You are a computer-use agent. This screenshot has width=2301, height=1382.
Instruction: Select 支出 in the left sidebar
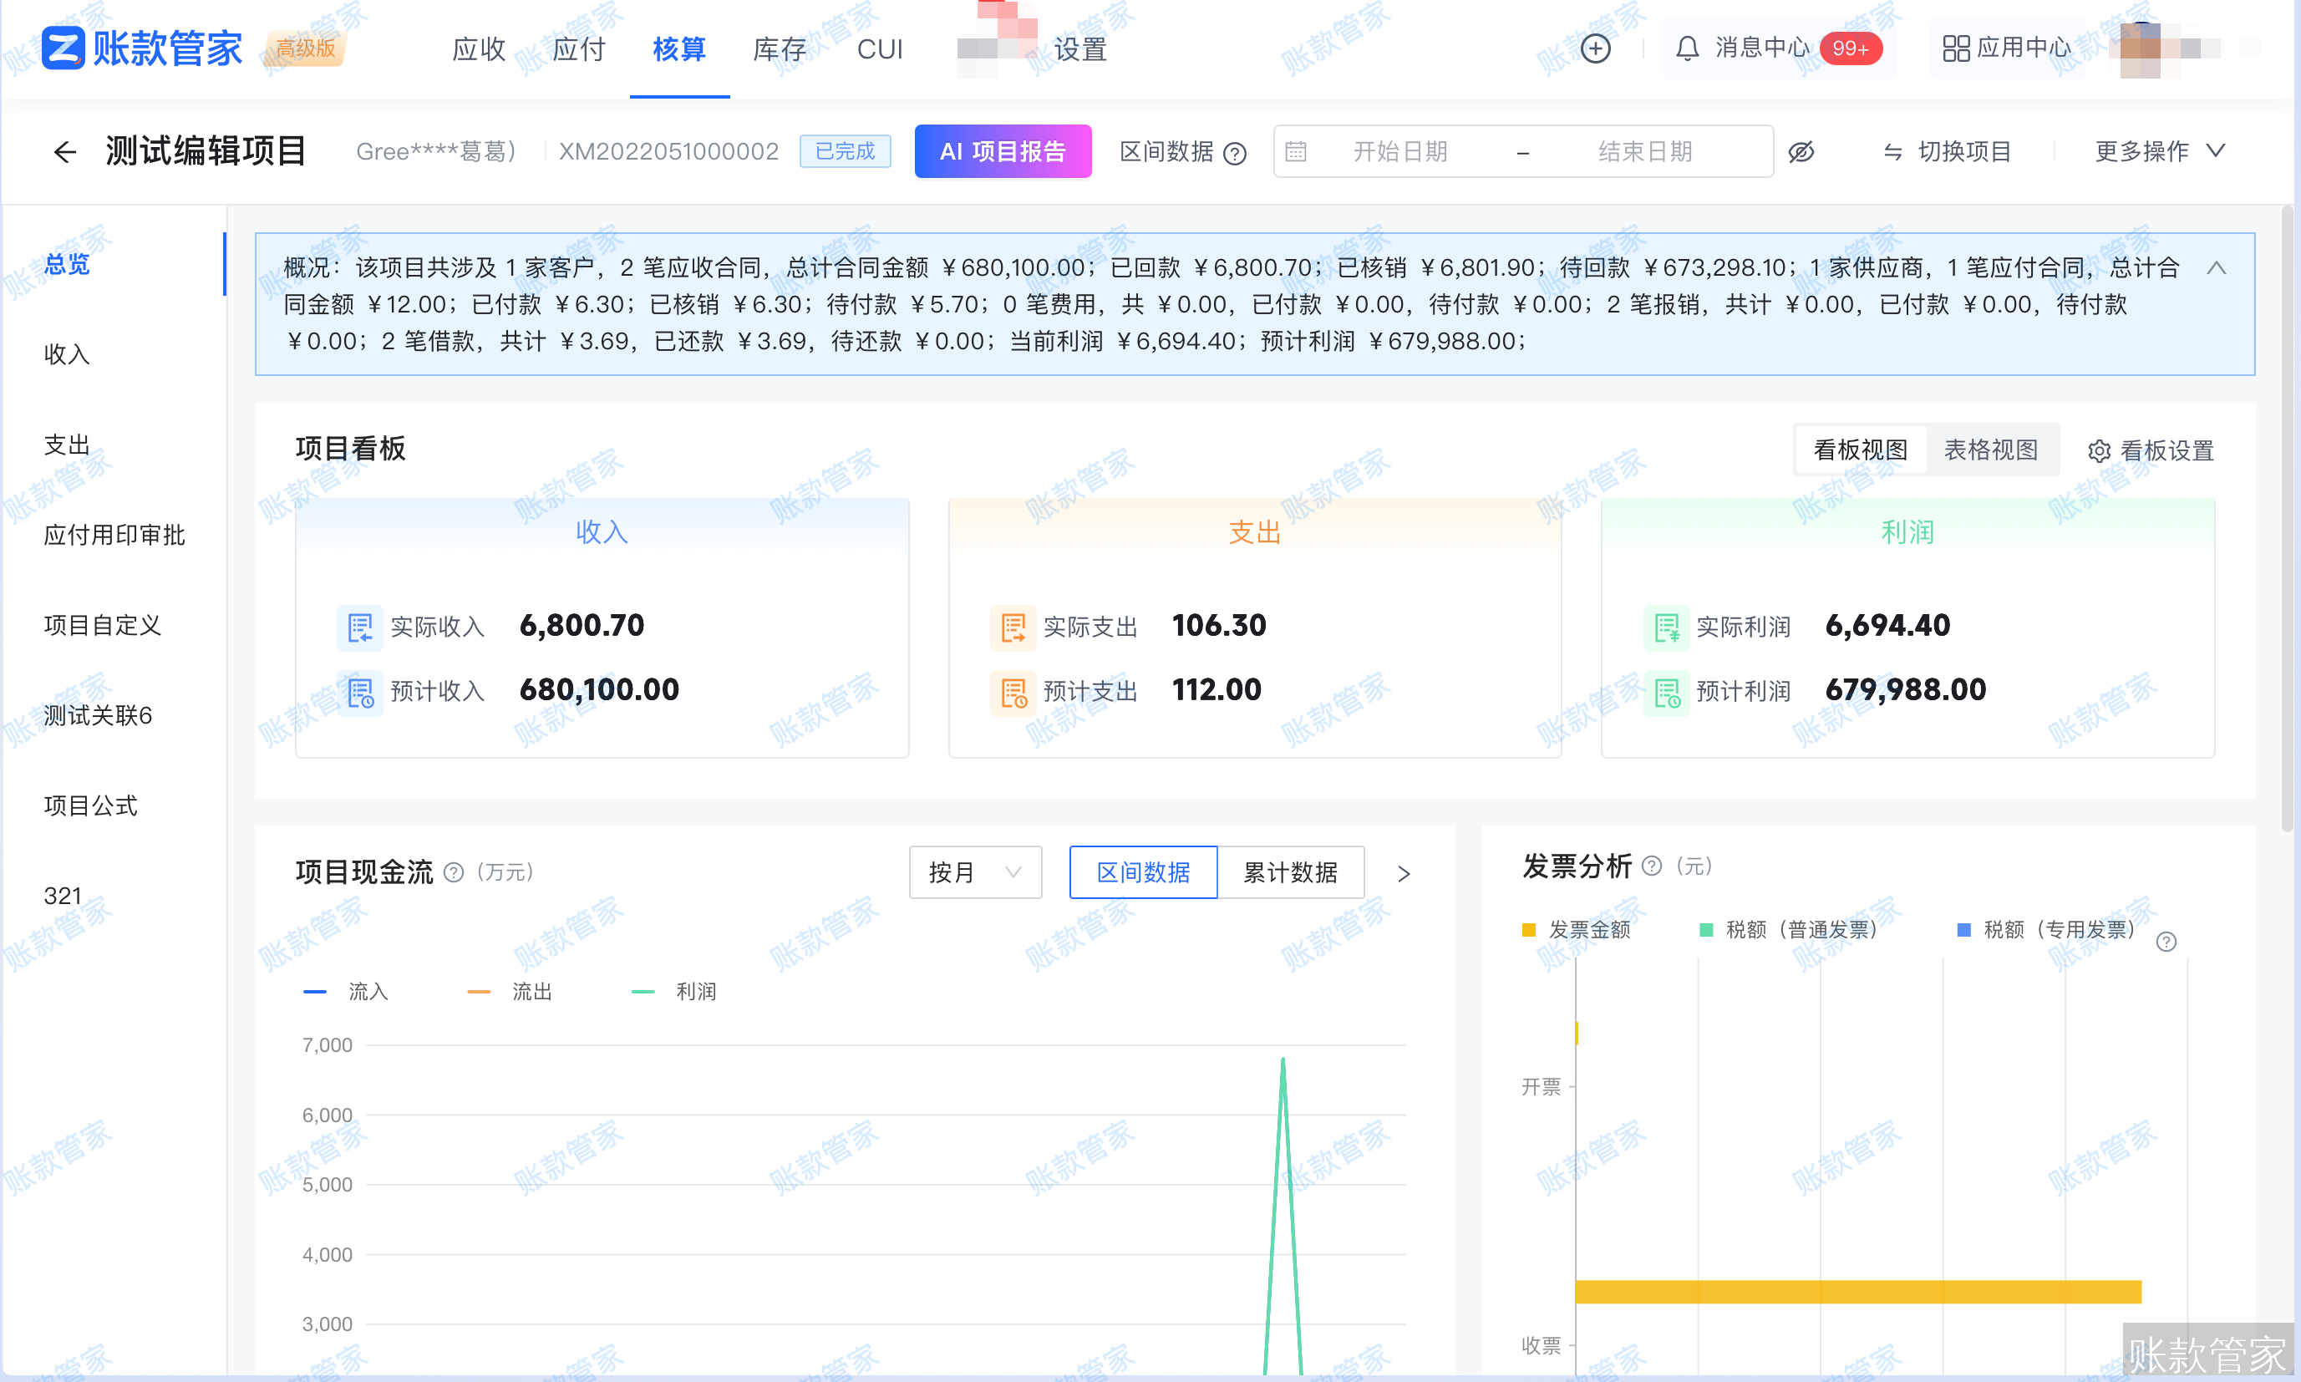coord(66,445)
